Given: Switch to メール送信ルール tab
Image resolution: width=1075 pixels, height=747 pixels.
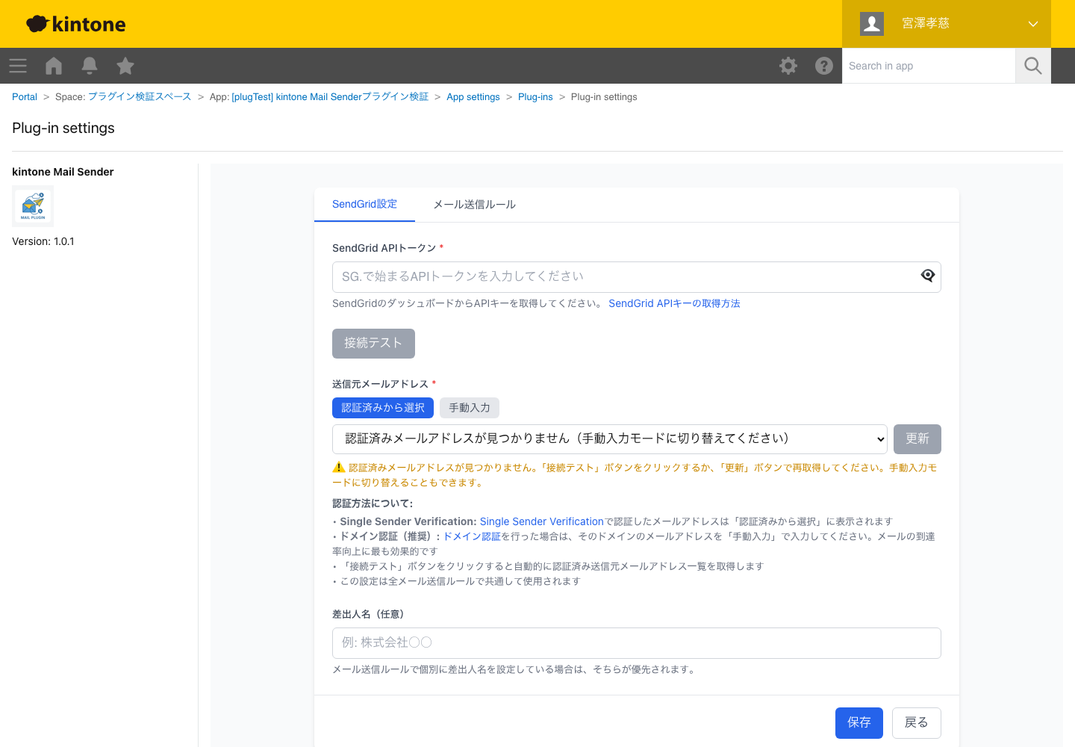Looking at the screenshot, I should point(474,205).
